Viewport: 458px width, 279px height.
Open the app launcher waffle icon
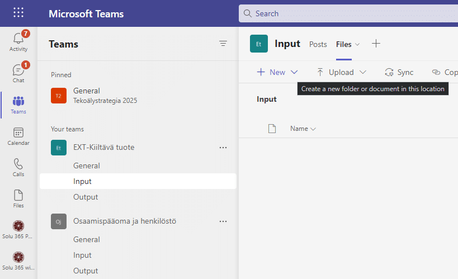(18, 12)
